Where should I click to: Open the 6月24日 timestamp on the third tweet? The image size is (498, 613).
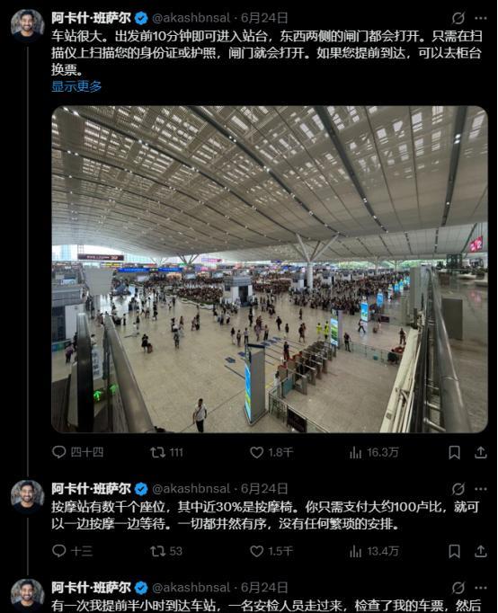tap(264, 588)
